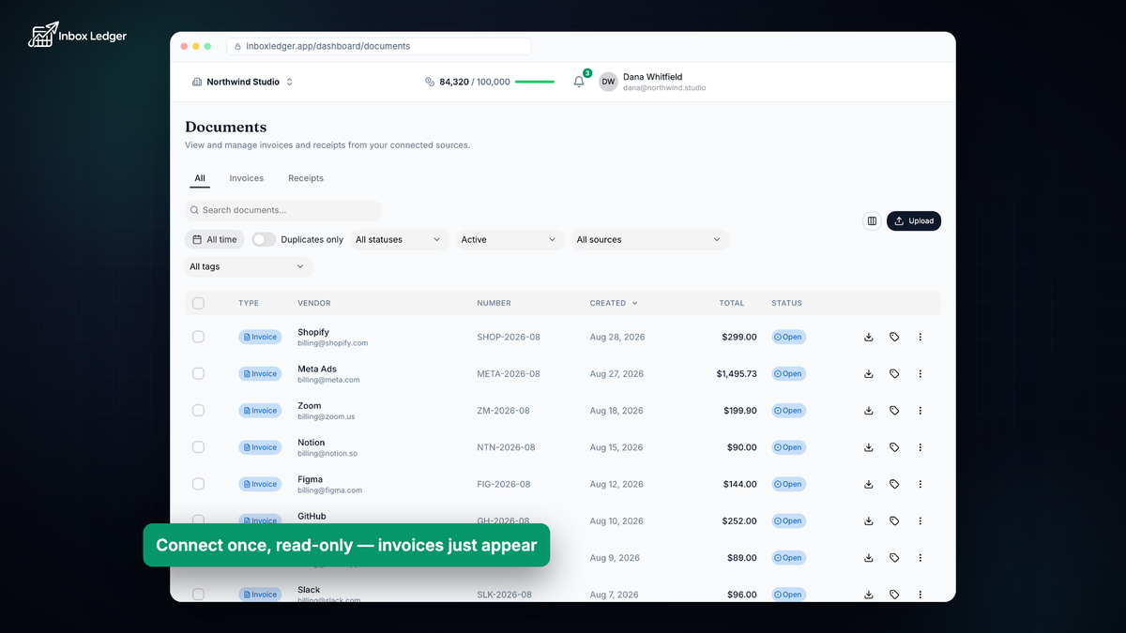Click the Type column header
1126x633 pixels.
click(x=249, y=303)
